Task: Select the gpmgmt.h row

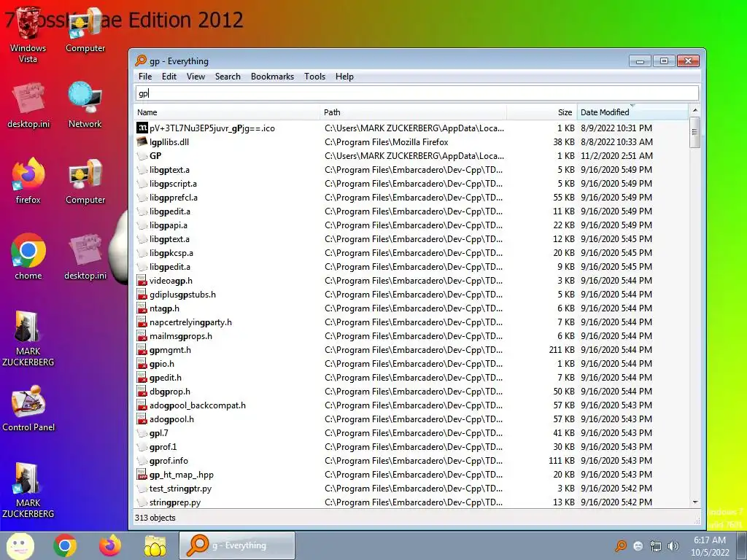Action: pyautogui.click(x=411, y=349)
